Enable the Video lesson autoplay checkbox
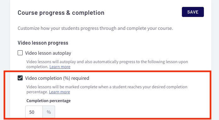Image resolution: width=219 pixels, height=120 pixels. (20, 53)
